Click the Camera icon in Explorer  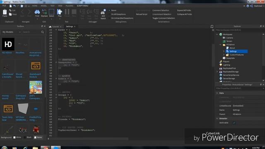tap(224, 38)
